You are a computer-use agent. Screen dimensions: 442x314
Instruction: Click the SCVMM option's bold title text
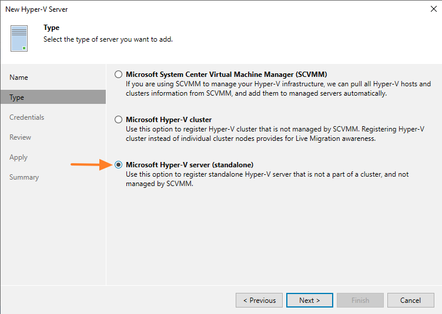[226, 75]
